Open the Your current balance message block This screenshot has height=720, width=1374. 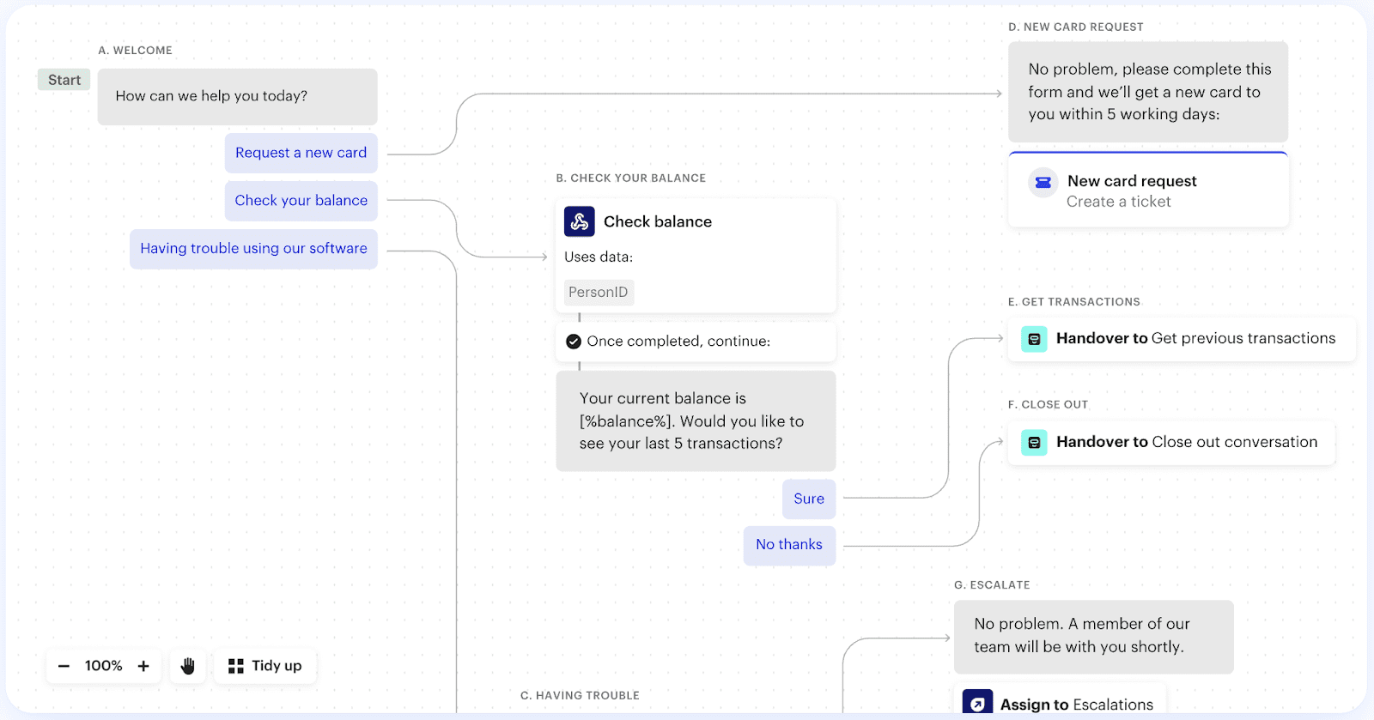click(696, 421)
